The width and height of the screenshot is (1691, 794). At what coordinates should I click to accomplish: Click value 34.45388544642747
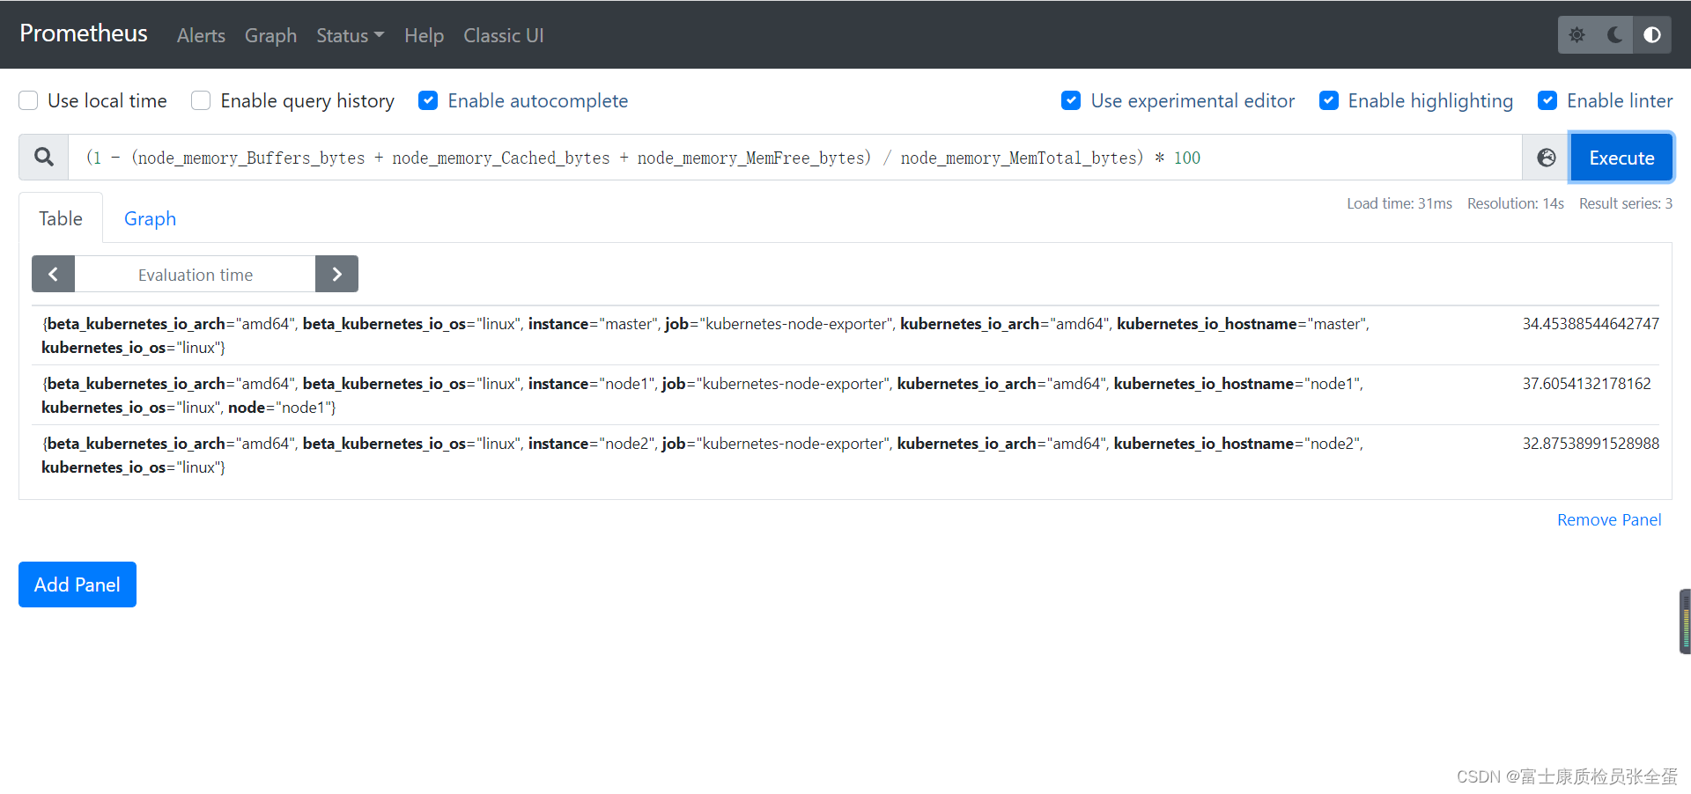(x=1591, y=324)
